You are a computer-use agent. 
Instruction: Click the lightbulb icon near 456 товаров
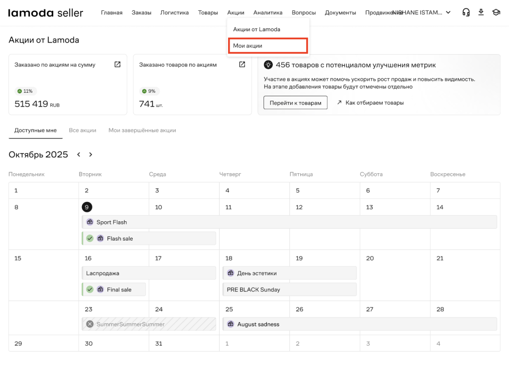click(x=268, y=65)
